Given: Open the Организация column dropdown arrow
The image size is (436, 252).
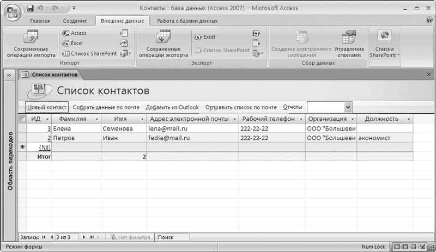Looking at the screenshot, I should [x=352, y=119].
